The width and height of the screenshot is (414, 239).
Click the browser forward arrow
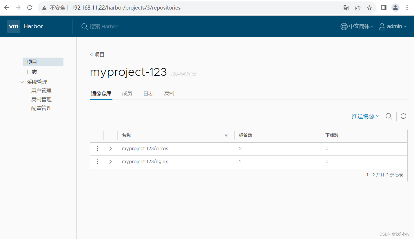(18, 8)
